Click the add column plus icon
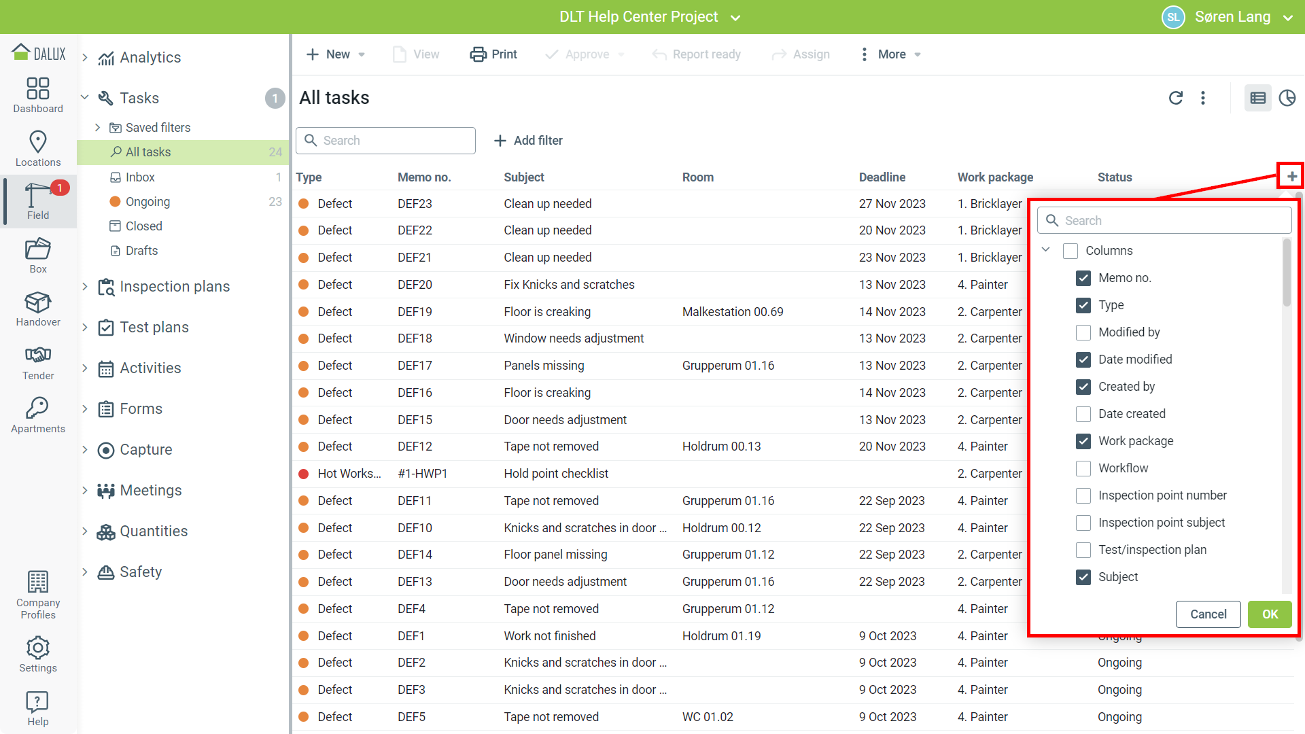The width and height of the screenshot is (1305, 734). [1291, 177]
